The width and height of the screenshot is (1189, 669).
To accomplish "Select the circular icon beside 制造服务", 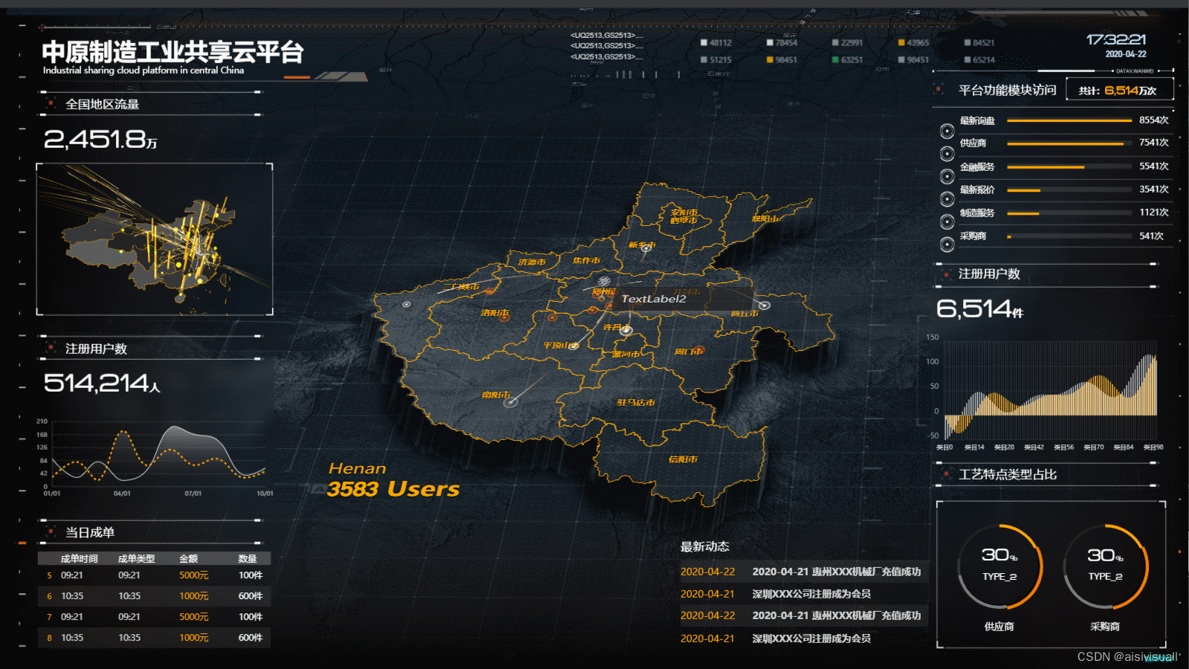I will [x=947, y=222].
